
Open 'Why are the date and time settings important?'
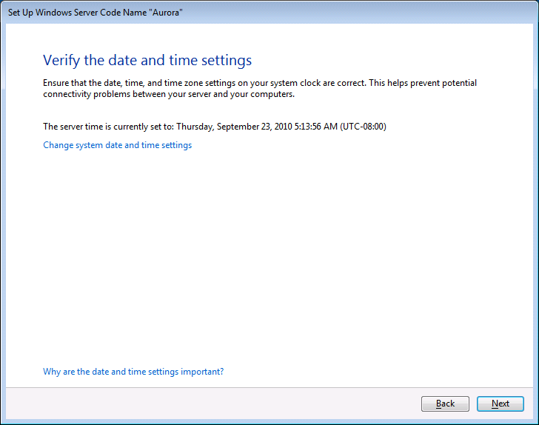pos(133,372)
